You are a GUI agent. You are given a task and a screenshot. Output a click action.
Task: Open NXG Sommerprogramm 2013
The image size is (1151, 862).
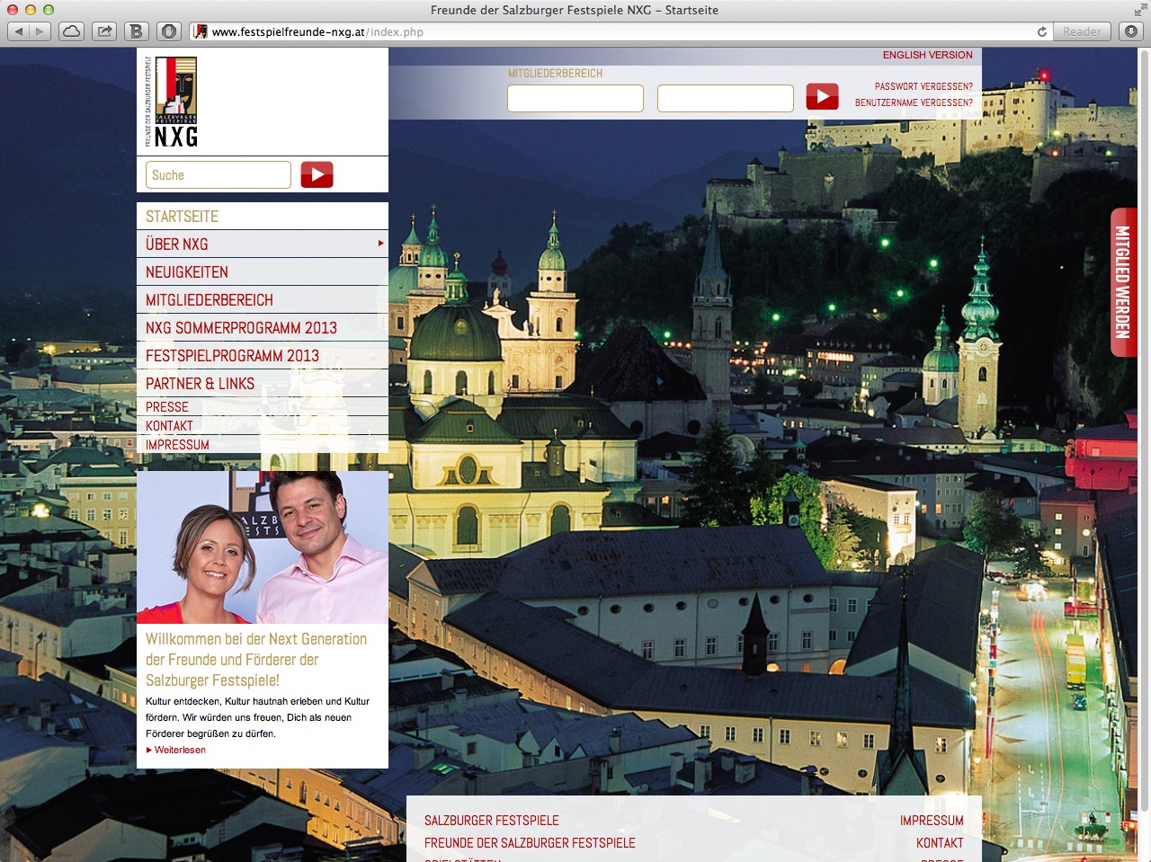point(263,328)
